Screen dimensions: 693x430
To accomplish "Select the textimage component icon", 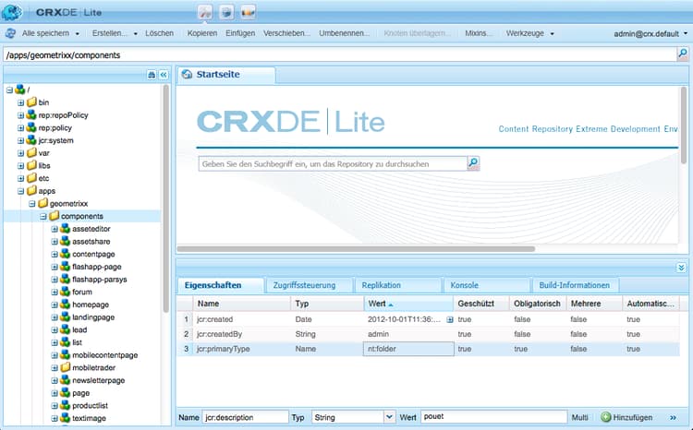I will (65, 418).
